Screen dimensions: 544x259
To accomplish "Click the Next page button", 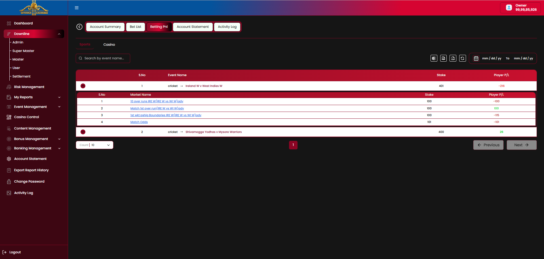I will coord(522,145).
